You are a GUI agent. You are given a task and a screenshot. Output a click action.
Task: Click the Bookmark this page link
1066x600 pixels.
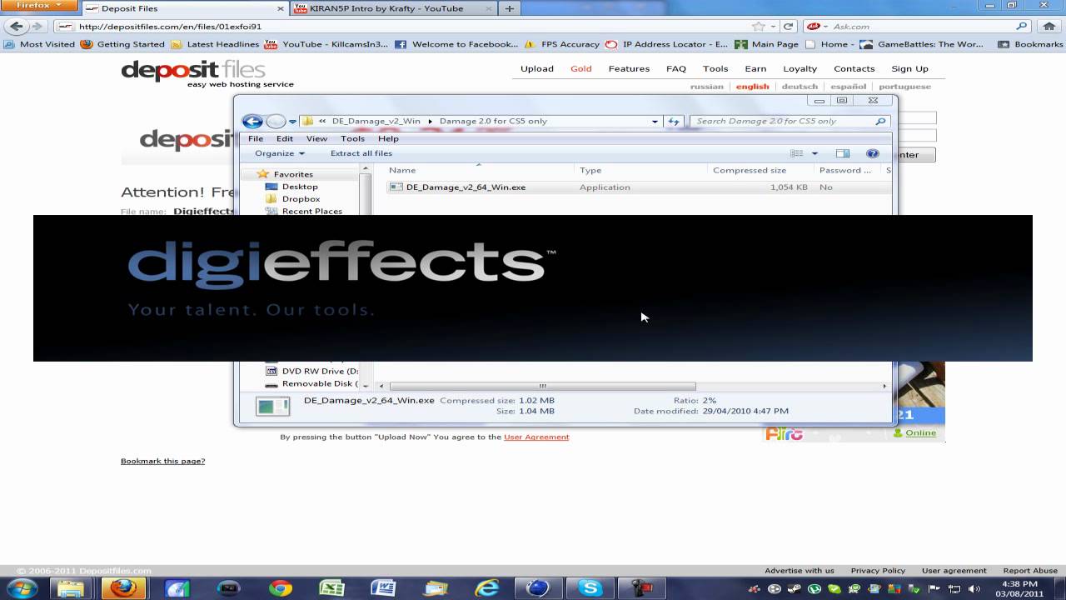tap(162, 461)
